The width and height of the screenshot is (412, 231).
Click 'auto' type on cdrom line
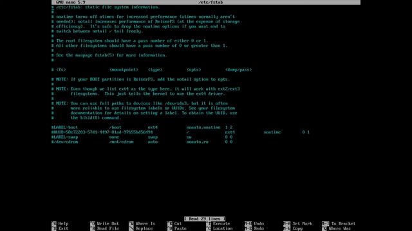pos(153,142)
